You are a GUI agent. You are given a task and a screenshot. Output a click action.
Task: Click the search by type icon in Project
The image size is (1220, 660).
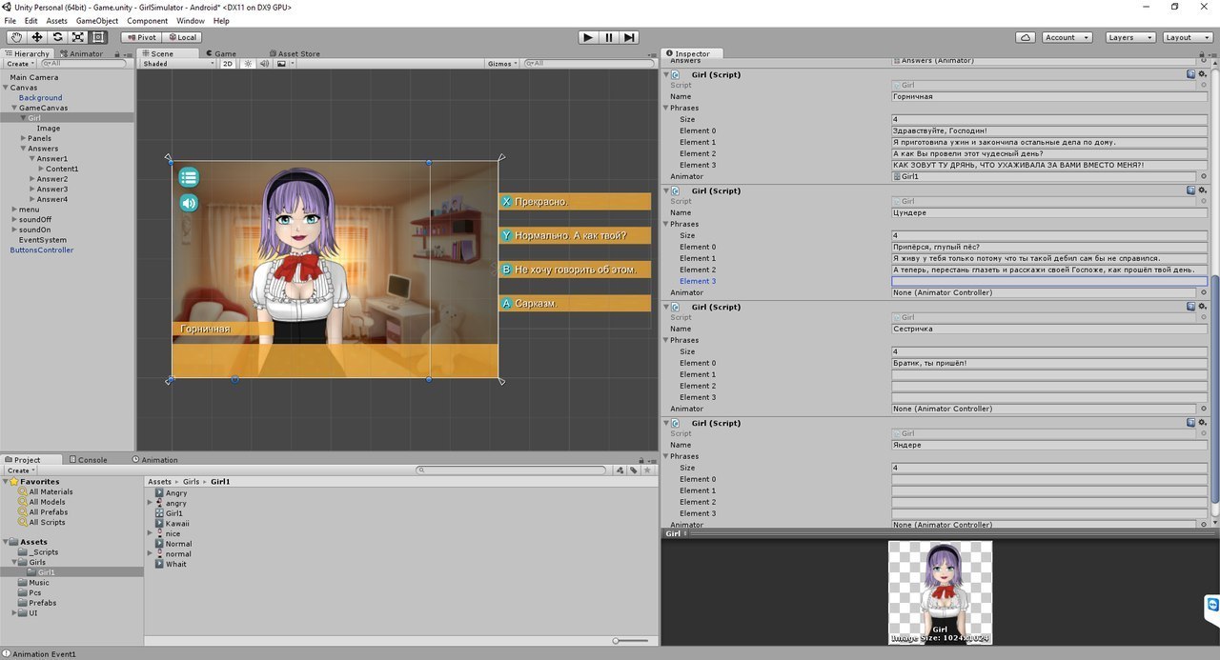[x=620, y=470]
